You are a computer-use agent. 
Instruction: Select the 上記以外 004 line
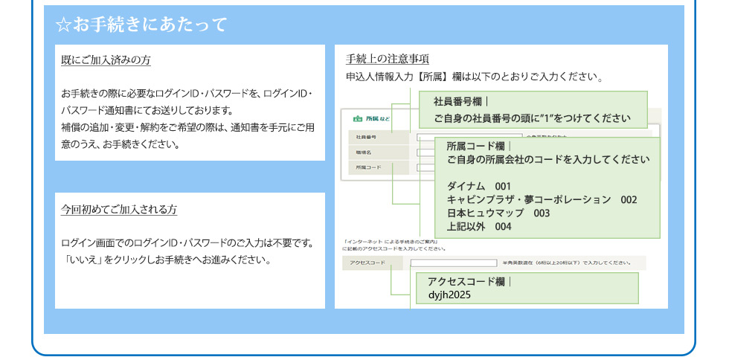click(x=479, y=227)
